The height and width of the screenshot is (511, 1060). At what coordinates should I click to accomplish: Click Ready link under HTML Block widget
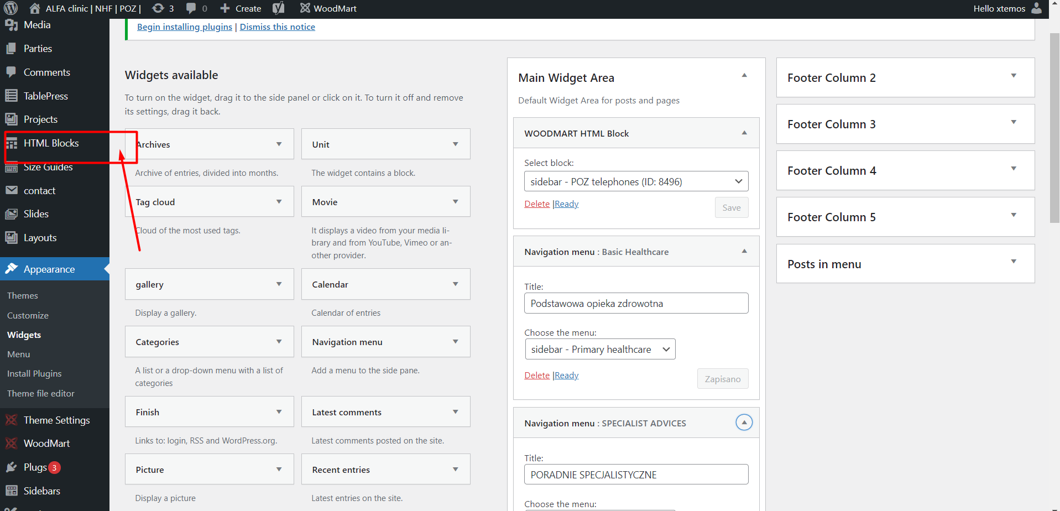click(567, 204)
